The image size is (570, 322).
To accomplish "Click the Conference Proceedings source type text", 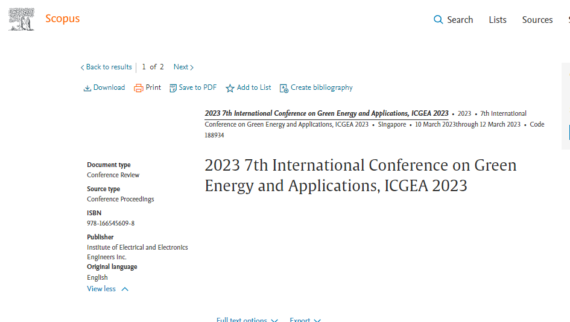I will pyautogui.click(x=120, y=199).
